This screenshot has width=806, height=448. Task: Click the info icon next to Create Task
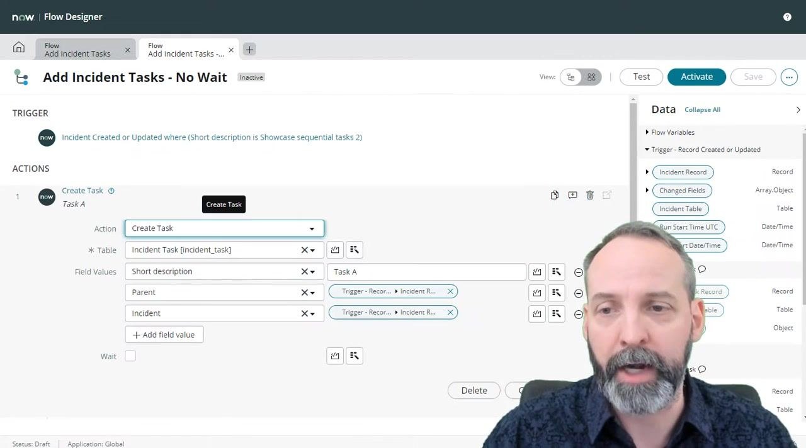[x=111, y=191]
